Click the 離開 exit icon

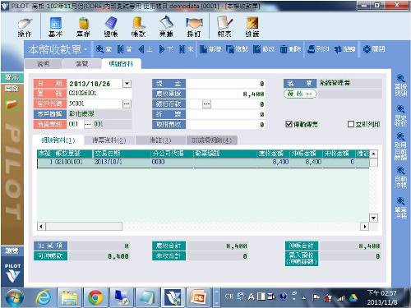coord(374,49)
